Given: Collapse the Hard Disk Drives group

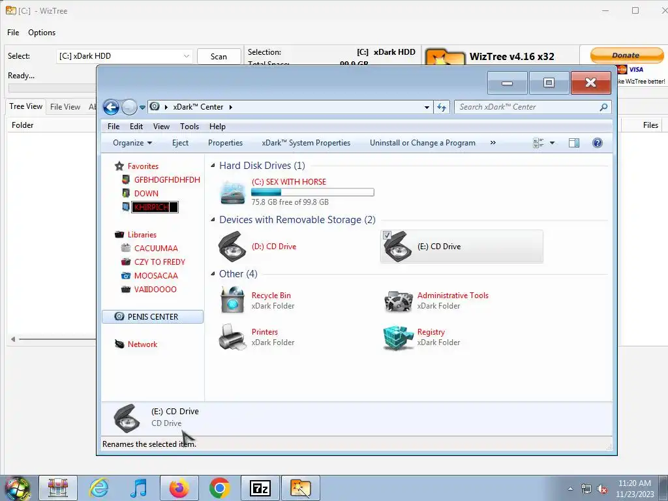Looking at the screenshot, I should coord(213,166).
